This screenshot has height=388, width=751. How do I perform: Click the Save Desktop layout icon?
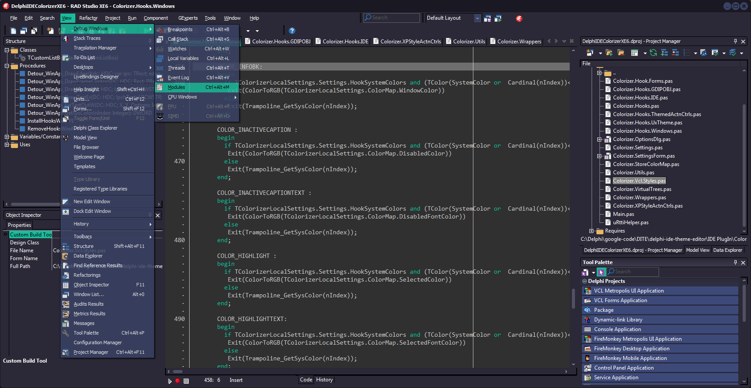(487, 18)
